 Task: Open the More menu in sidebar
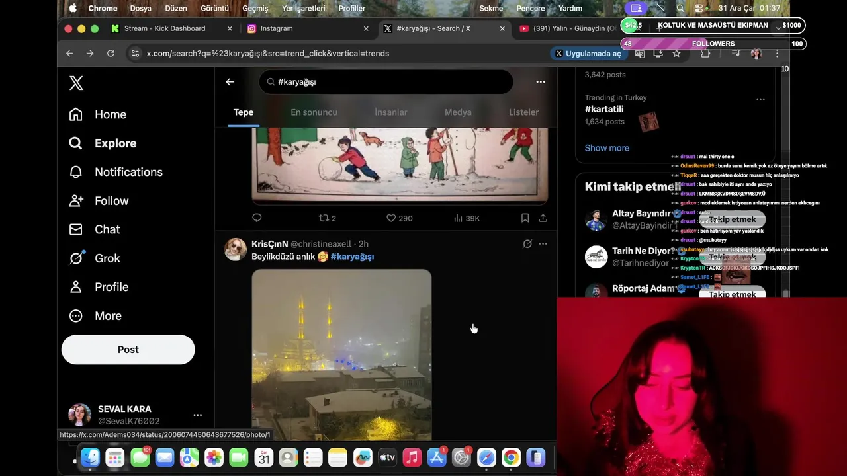coord(95,316)
